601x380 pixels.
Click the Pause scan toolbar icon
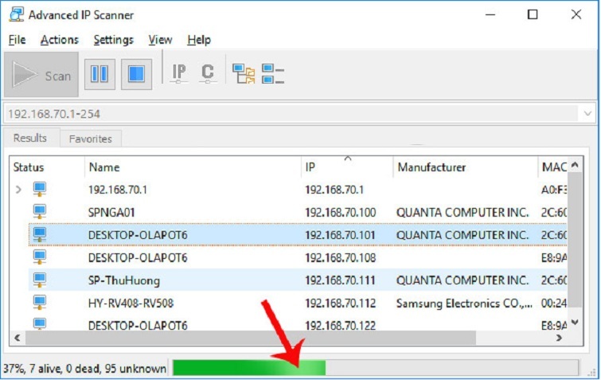(100, 74)
